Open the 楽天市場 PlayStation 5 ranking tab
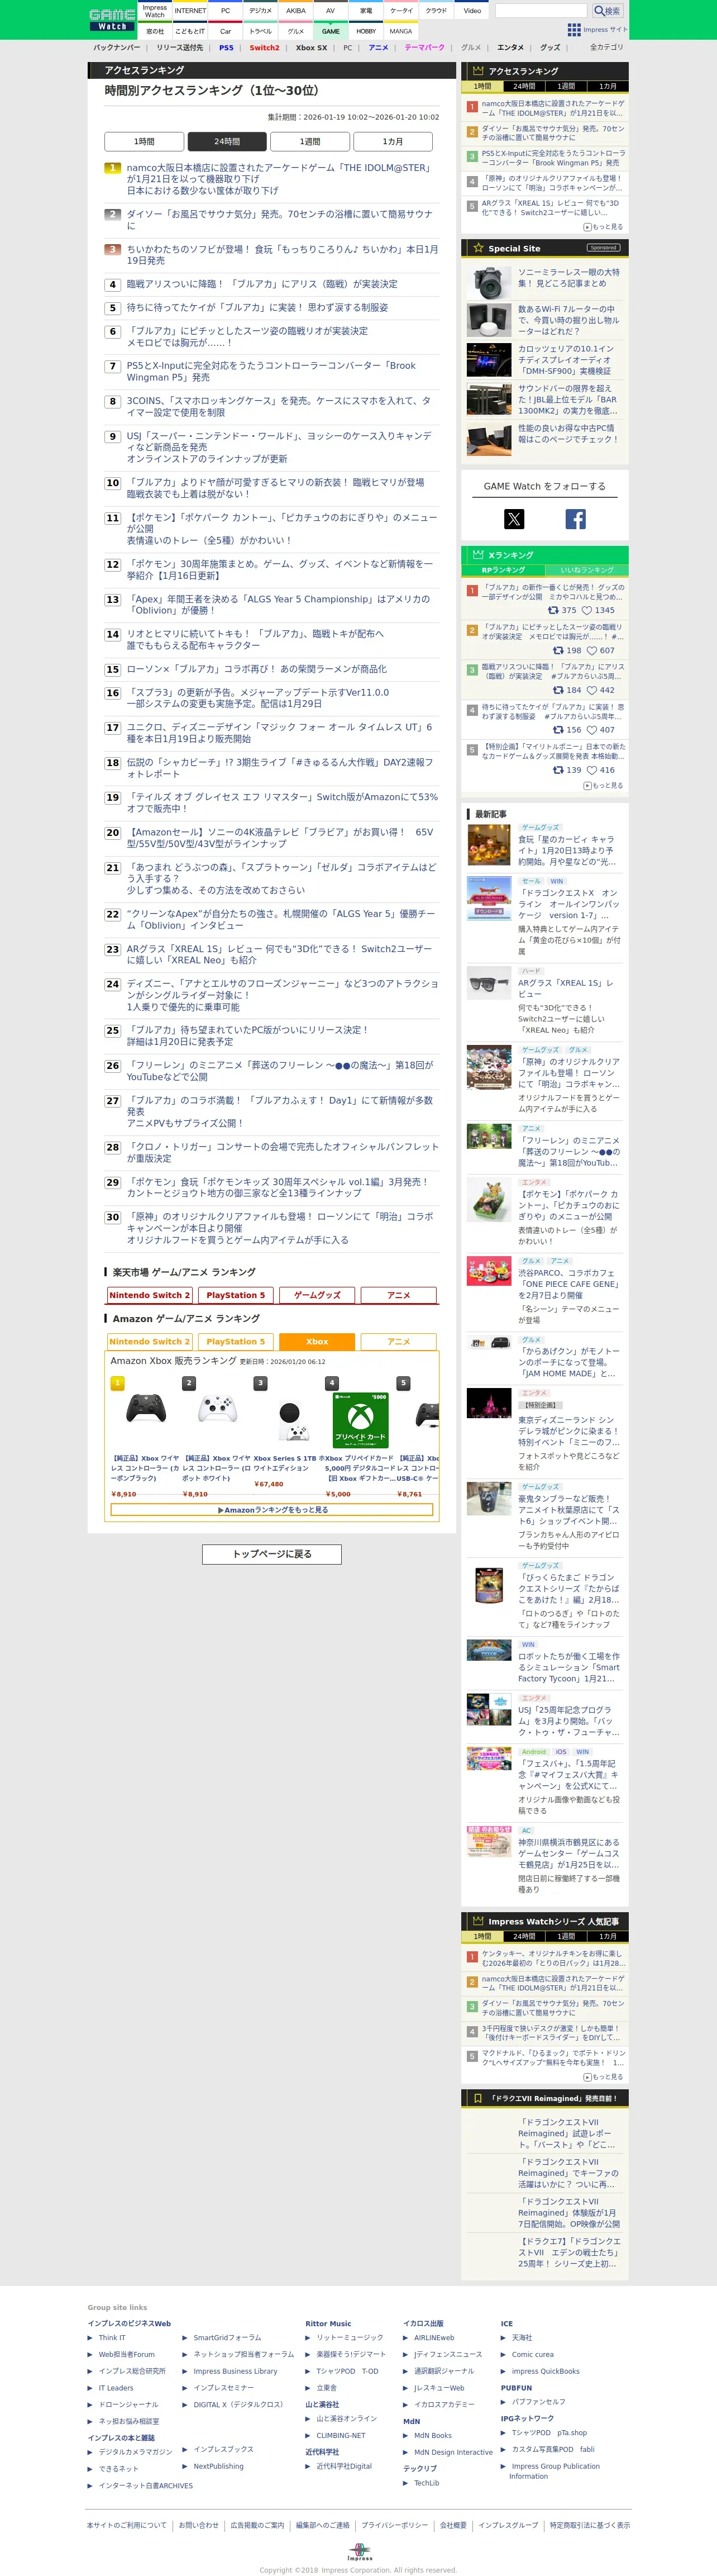Screen dimensions: 717x2576 [x=236, y=1295]
